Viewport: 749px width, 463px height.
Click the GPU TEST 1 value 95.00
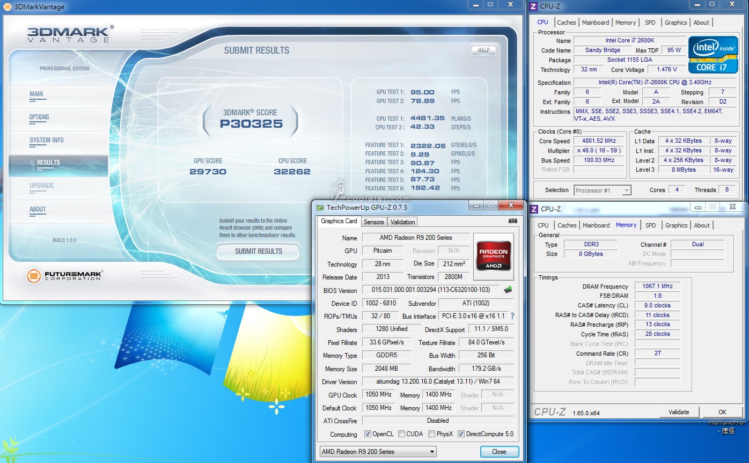pos(423,92)
